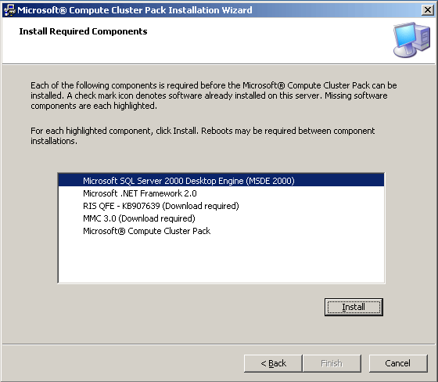This screenshot has width=438, height=382.
Task: Click the greyed-out Finish button
Action: click(x=332, y=363)
